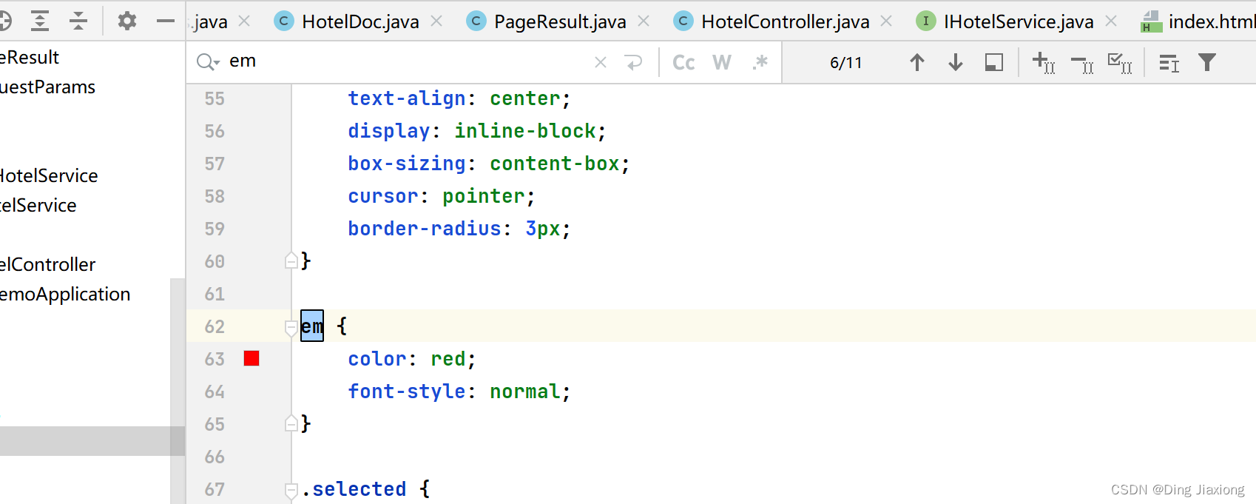Hide the project tool window
This screenshot has height=504, width=1256.
tap(166, 21)
